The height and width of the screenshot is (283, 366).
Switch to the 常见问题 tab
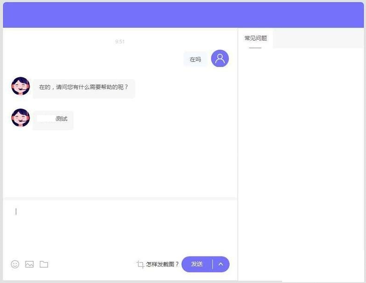tap(256, 38)
